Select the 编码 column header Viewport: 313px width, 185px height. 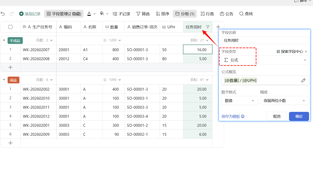(x=69, y=27)
